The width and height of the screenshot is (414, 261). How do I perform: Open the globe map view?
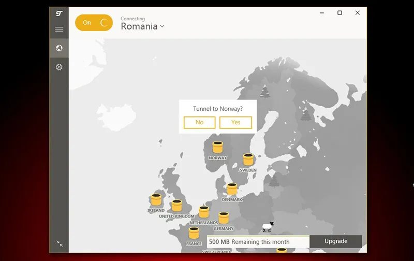pos(59,48)
